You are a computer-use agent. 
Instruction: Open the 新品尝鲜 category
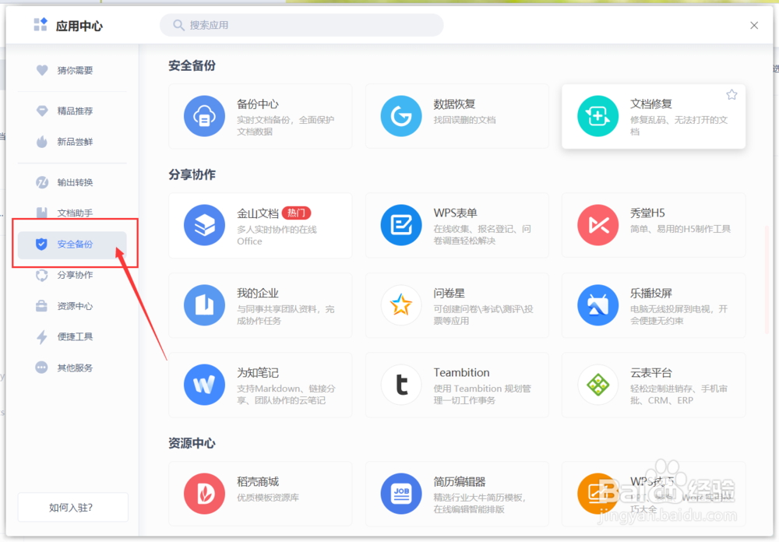[72, 142]
